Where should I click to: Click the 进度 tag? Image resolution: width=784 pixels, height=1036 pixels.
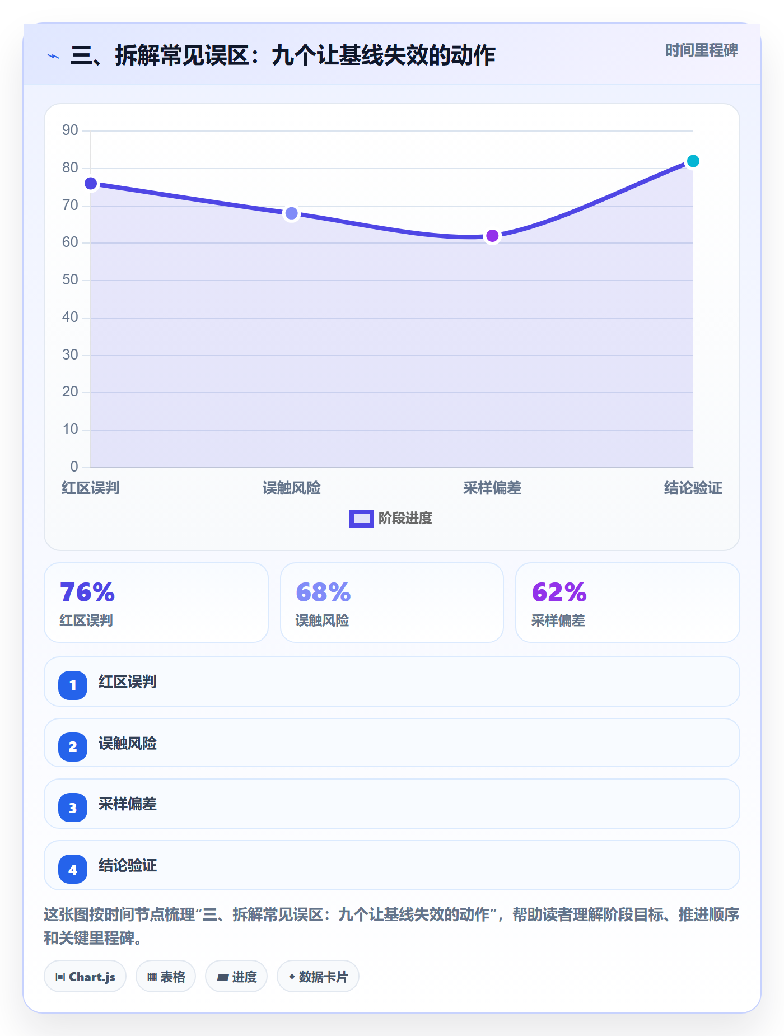click(236, 977)
